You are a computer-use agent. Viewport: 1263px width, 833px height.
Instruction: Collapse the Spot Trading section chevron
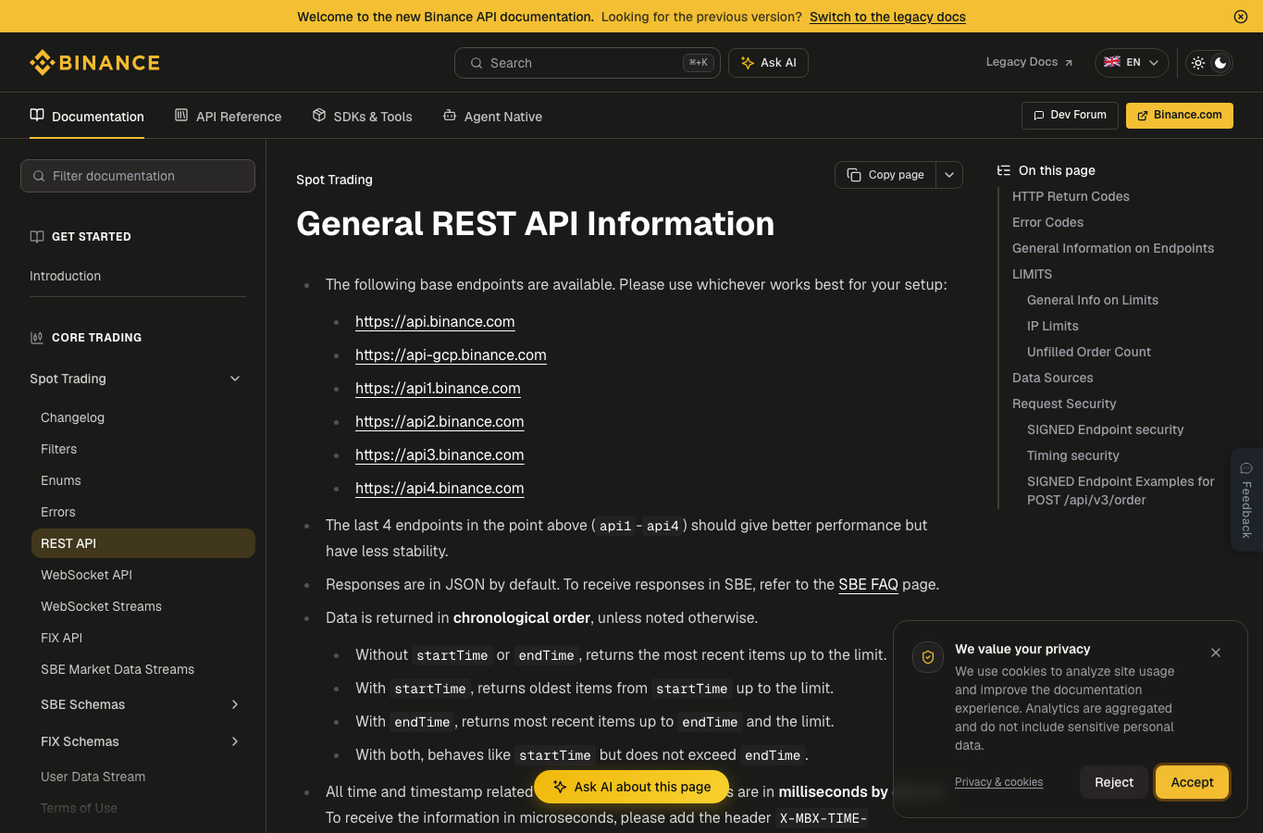pyautogui.click(x=235, y=379)
